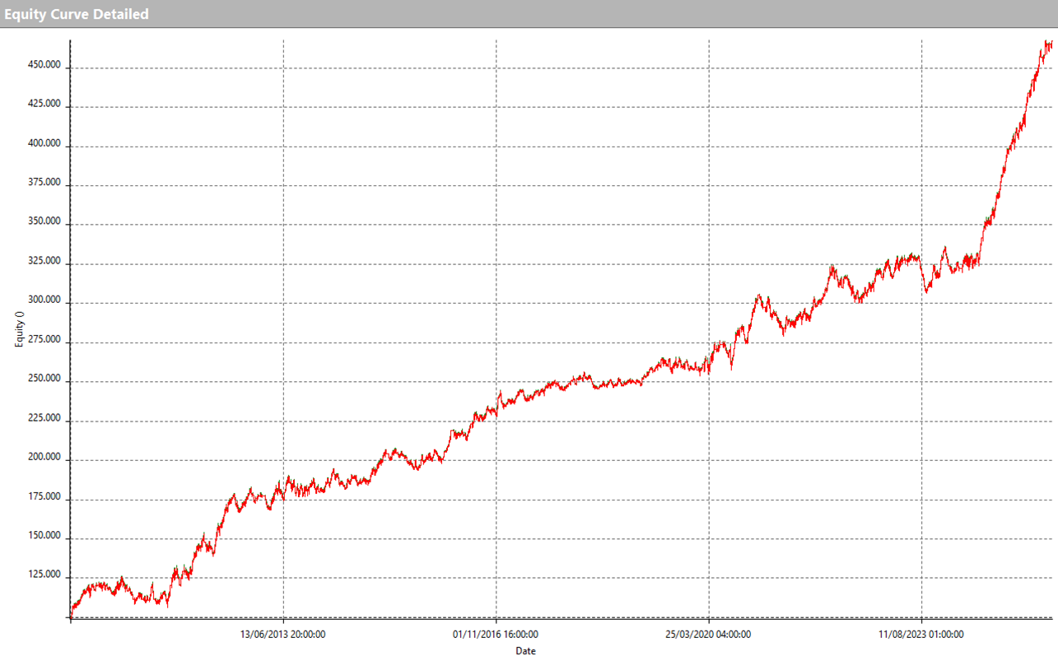
Task: Click the 175.000 y-axis value
Action: [x=44, y=497]
